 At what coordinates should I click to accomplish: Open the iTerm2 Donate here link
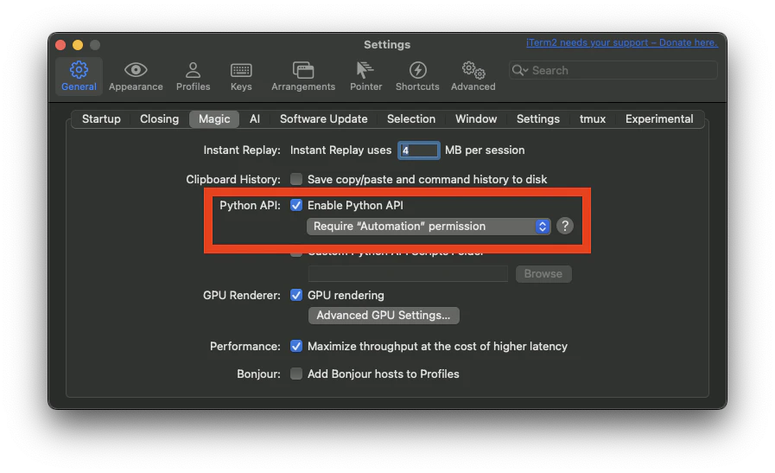click(x=621, y=42)
